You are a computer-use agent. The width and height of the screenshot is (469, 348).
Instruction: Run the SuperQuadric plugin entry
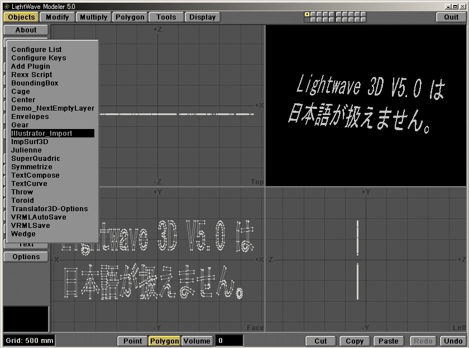[36, 159]
